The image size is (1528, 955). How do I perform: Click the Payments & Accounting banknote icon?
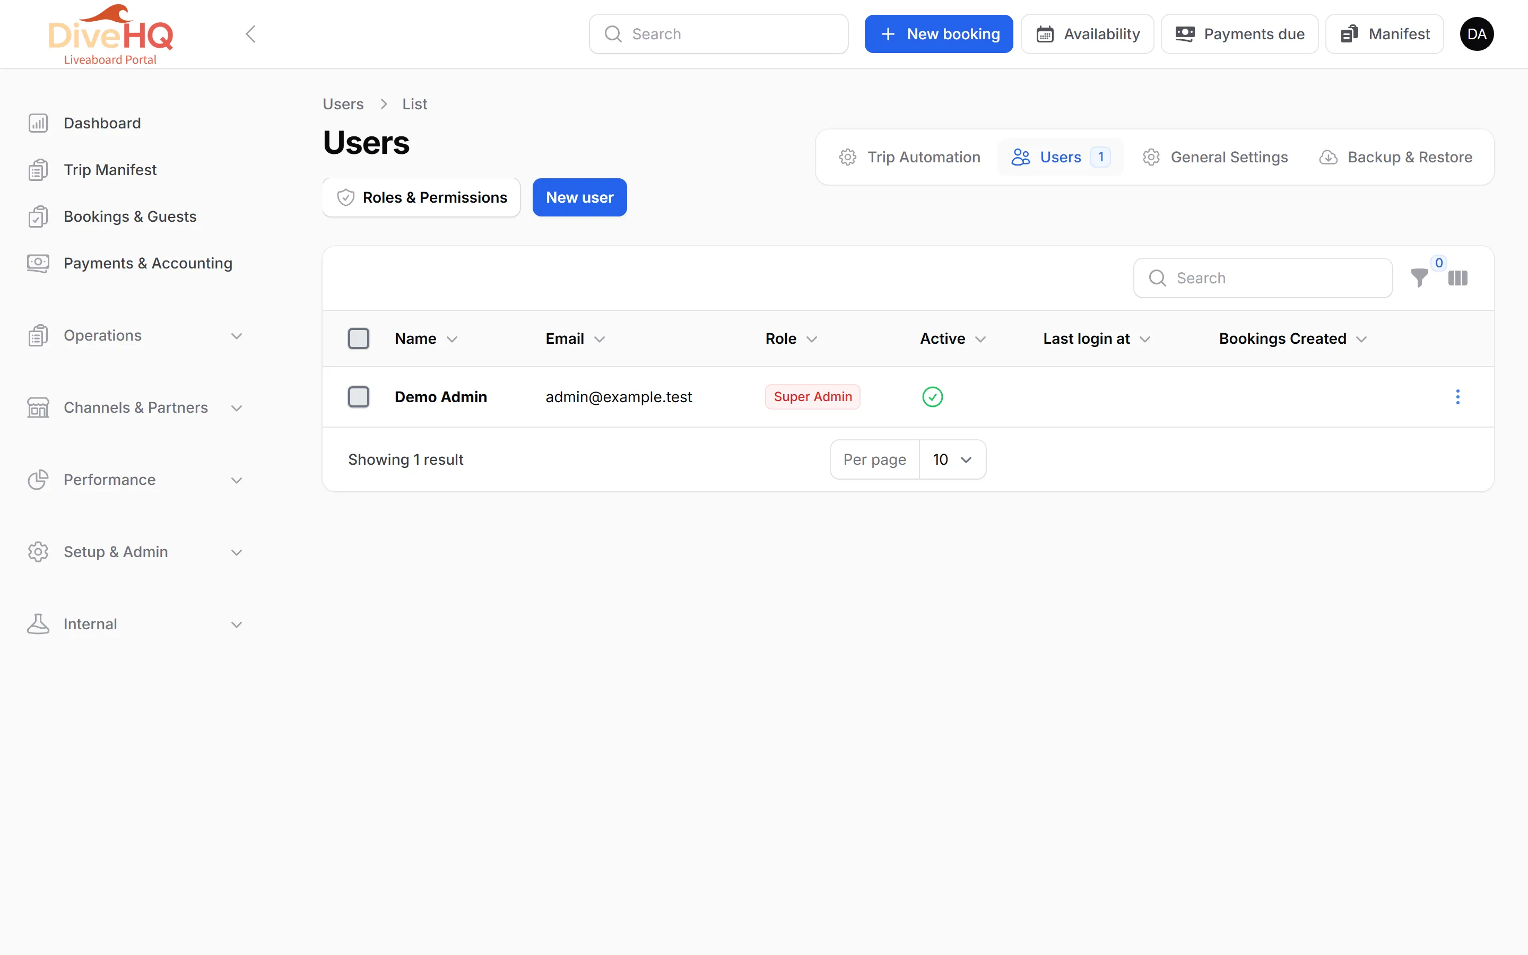[x=38, y=263]
